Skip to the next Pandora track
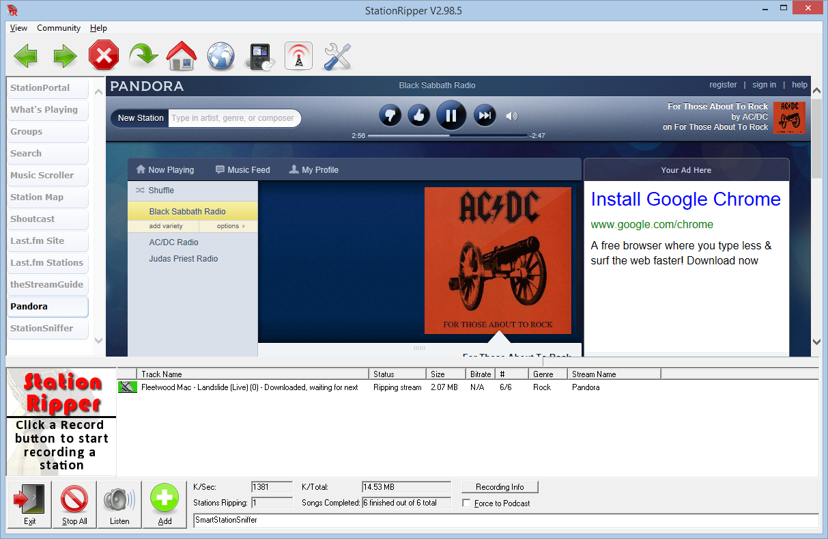The width and height of the screenshot is (828, 539). pyautogui.click(x=484, y=115)
